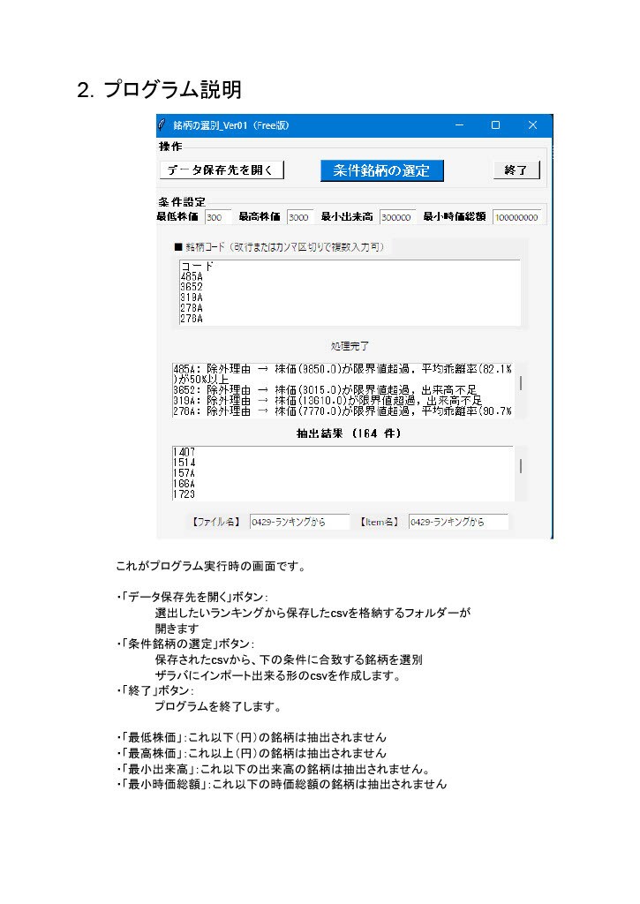Viewport: 640px width, 904px height.
Task: Focus the 最低株価 input field
Action: 218,217
